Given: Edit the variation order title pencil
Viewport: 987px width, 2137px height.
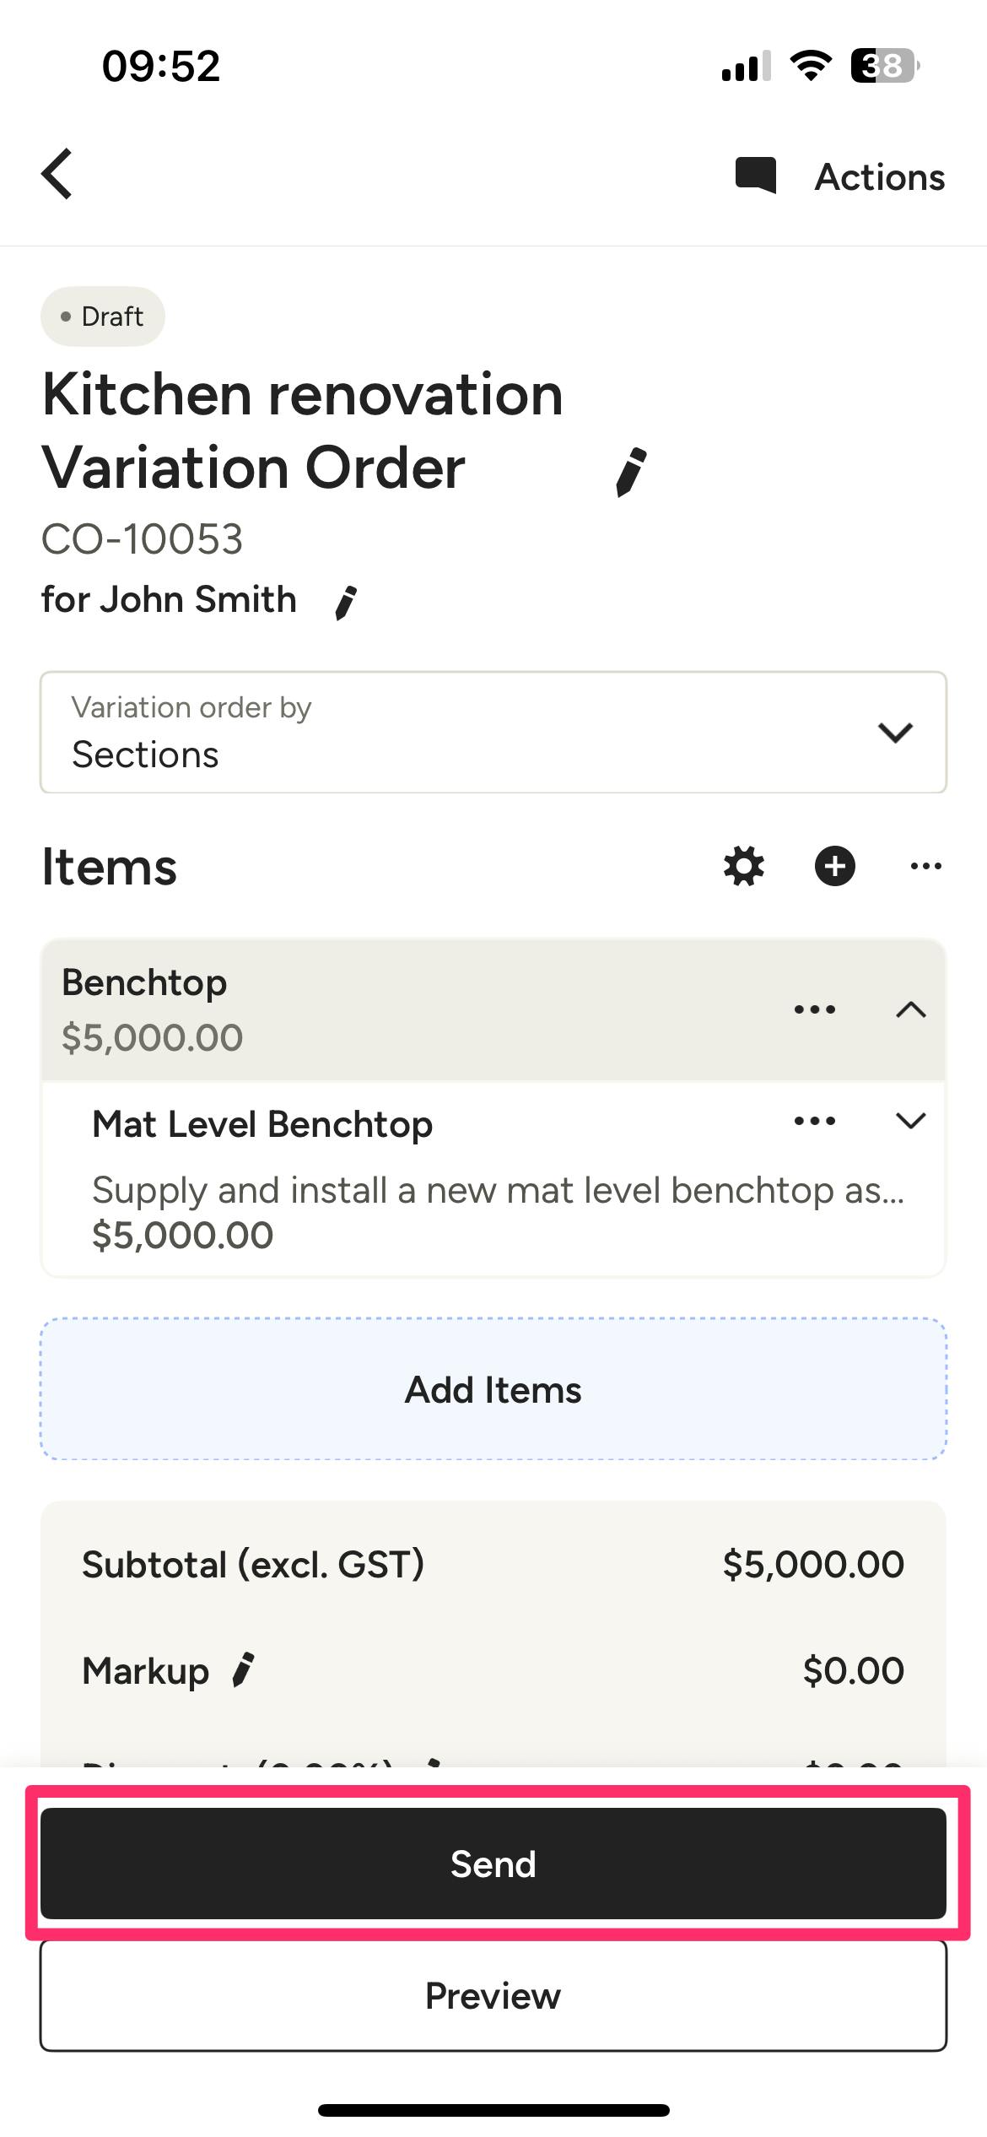Looking at the screenshot, I should coord(631,472).
